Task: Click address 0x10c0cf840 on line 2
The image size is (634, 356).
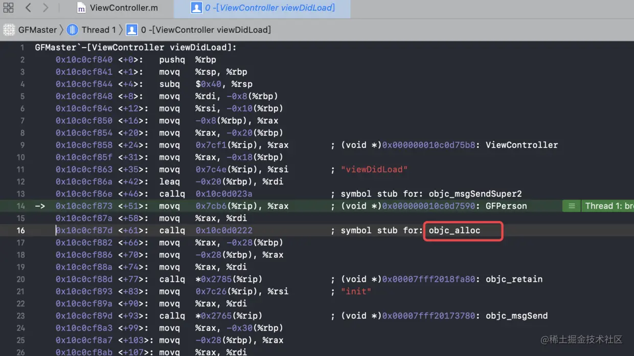Action: pyautogui.click(x=84, y=60)
